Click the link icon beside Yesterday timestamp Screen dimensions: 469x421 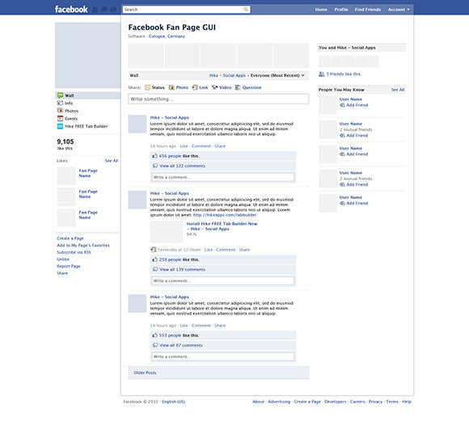point(154,250)
